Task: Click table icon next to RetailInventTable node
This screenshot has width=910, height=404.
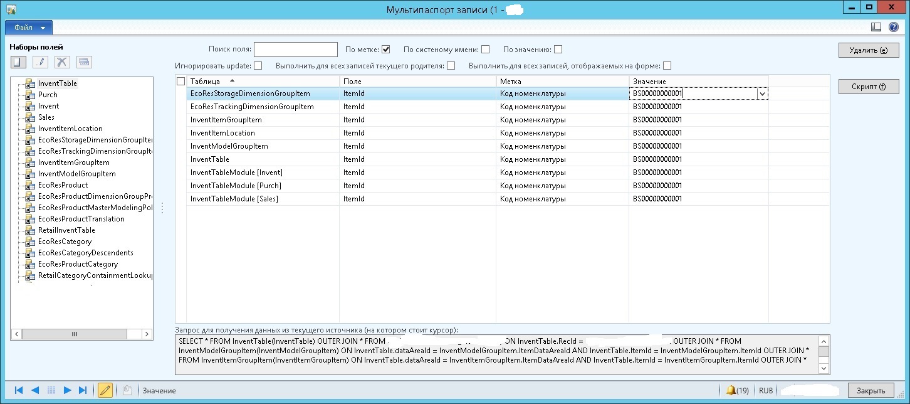Action: 29,230
